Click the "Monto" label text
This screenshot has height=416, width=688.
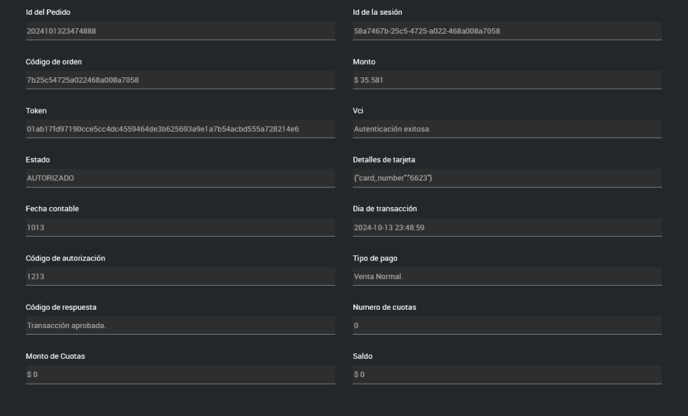364,62
